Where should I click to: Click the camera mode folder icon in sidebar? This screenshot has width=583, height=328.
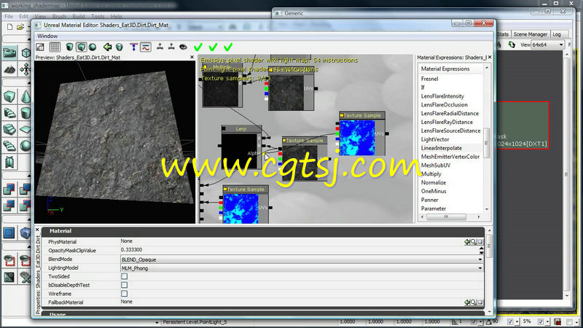(x=9, y=52)
